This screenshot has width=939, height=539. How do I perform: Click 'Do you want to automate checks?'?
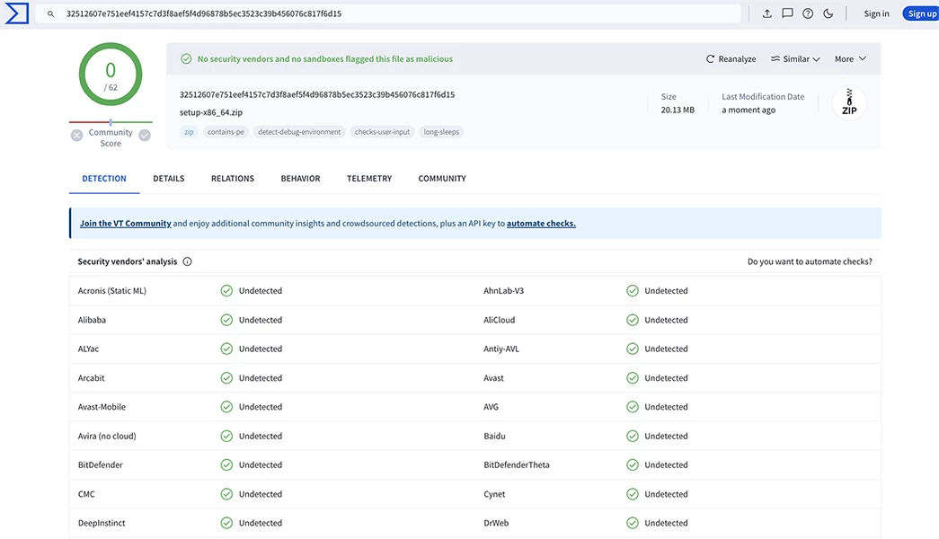(810, 261)
